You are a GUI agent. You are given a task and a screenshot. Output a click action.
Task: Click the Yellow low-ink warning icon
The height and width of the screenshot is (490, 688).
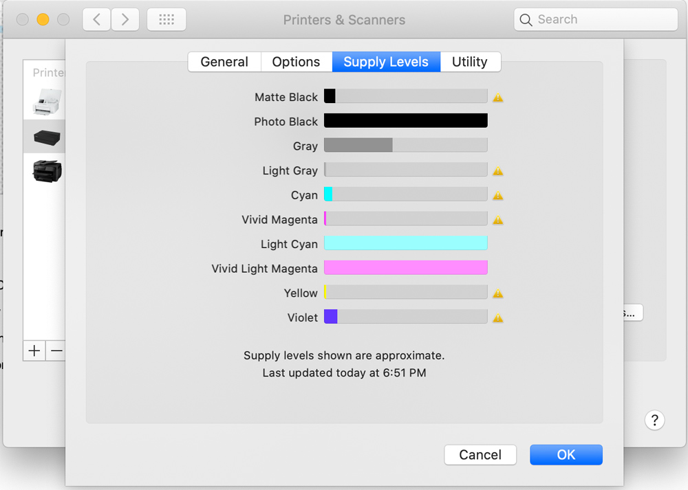tap(498, 293)
